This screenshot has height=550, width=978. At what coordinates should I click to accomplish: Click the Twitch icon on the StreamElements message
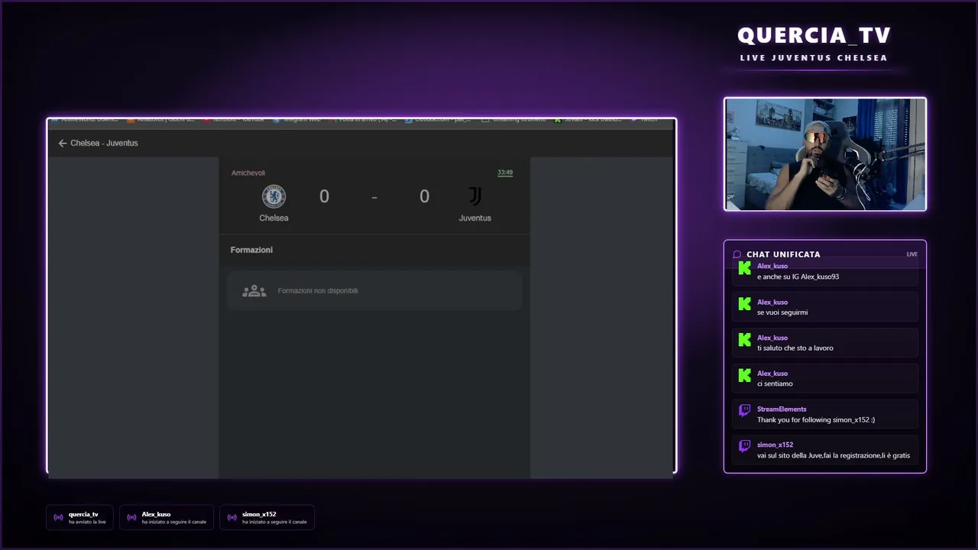click(745, 411)
